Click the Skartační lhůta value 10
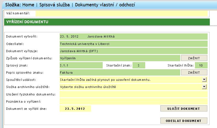This screenshot has width=217, height=128. (x=201, y=65)
